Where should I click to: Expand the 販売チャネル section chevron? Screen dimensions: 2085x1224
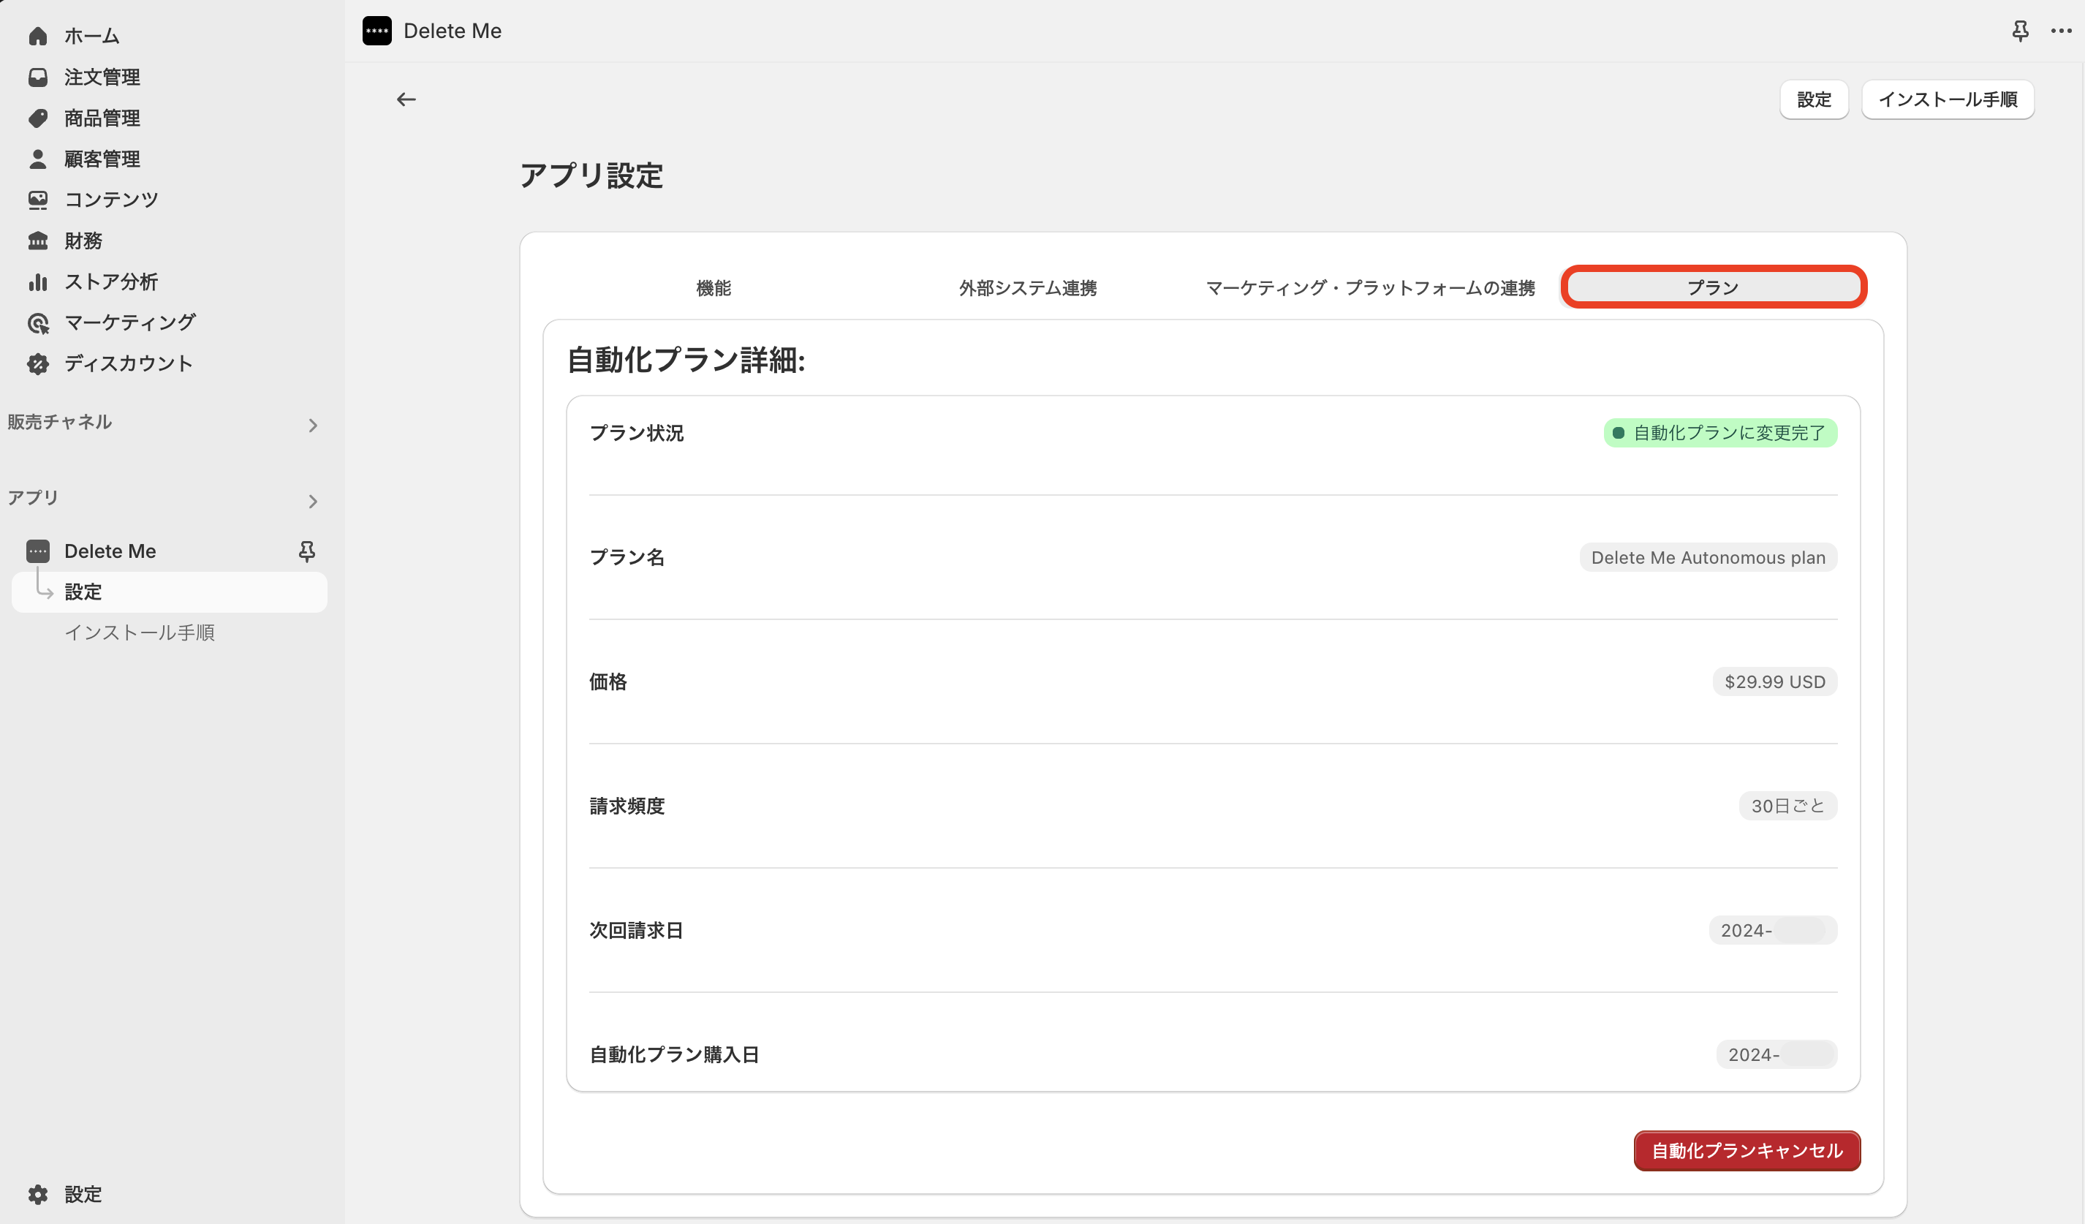pos(313,426)
